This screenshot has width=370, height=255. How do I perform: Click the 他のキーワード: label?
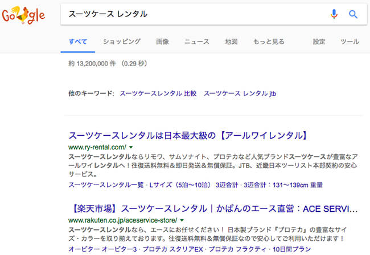(91, 94)
